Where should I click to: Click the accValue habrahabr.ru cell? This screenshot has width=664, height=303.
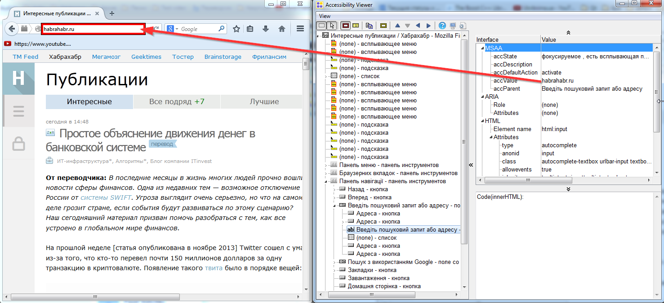(557, 81)
